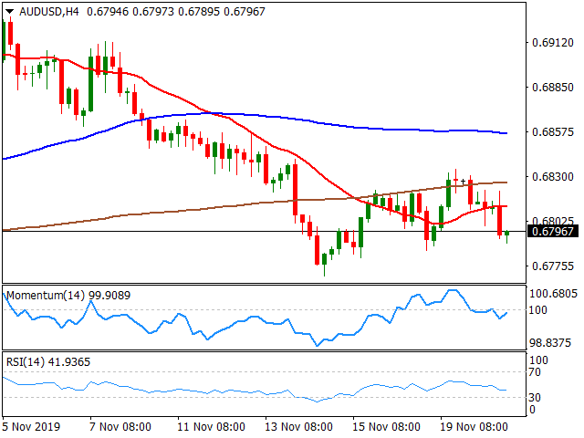Select the 0.69120 price axis label
This screenshot has height=438, width=584.
[x=553, y=43]
